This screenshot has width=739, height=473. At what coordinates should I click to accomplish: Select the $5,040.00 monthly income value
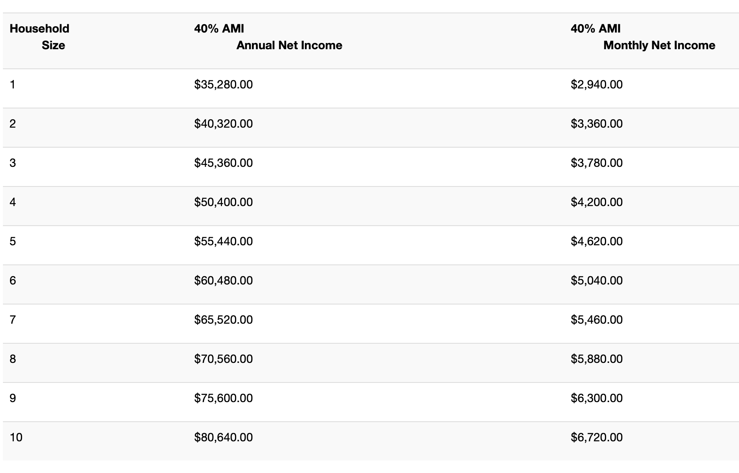coord(597,281)
